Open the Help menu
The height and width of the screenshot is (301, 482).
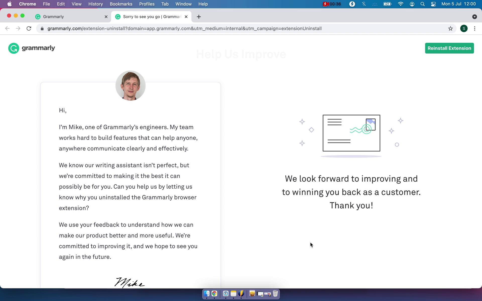click(203, 4)
